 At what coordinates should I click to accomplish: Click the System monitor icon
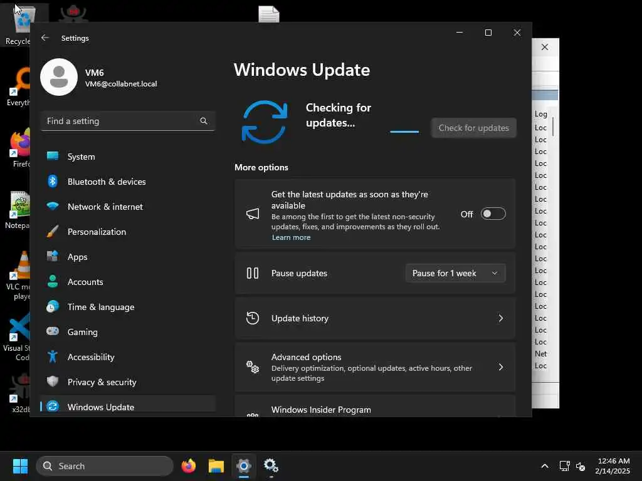point(53,156)
